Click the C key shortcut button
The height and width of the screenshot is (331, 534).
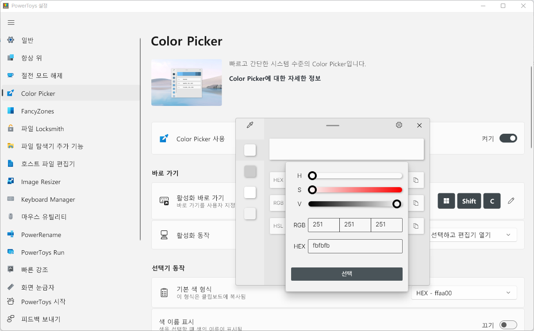click(x=492, y=201)
